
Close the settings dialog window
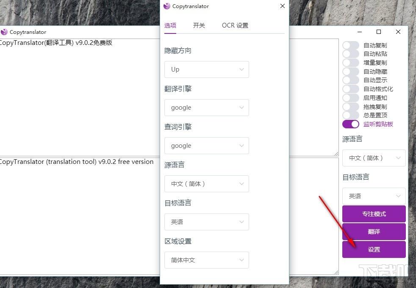point(283,6)
